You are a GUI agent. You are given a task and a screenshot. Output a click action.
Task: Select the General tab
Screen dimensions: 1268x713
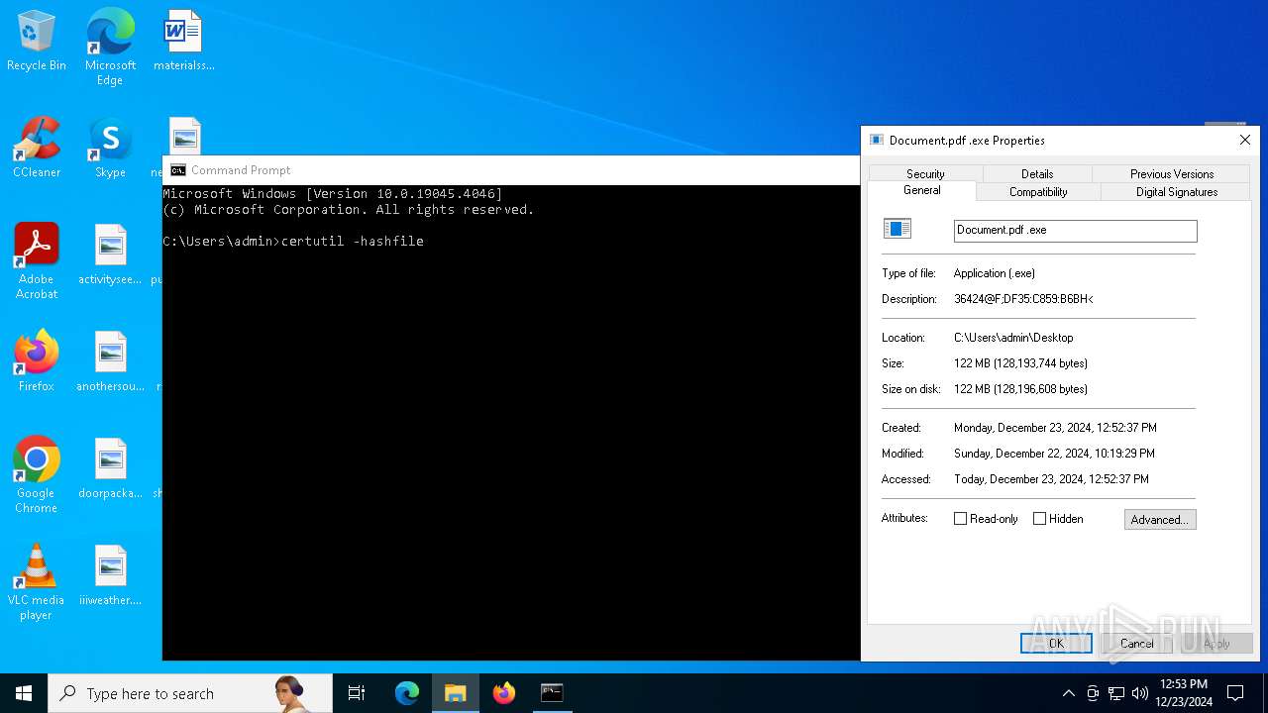tap(922, 190)
